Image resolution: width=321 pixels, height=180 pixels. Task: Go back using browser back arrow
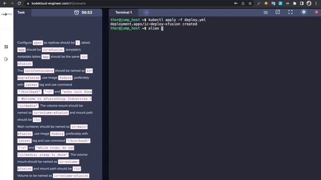5,3
